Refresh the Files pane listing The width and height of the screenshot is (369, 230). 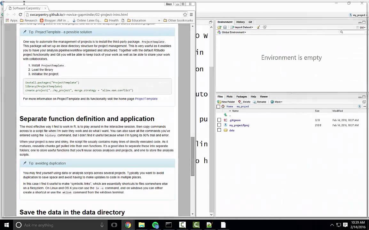tap(364, 102)
